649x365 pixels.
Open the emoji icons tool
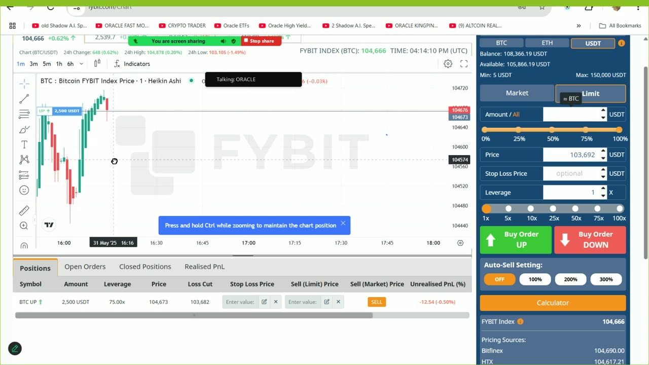click(x=24, y=190)
